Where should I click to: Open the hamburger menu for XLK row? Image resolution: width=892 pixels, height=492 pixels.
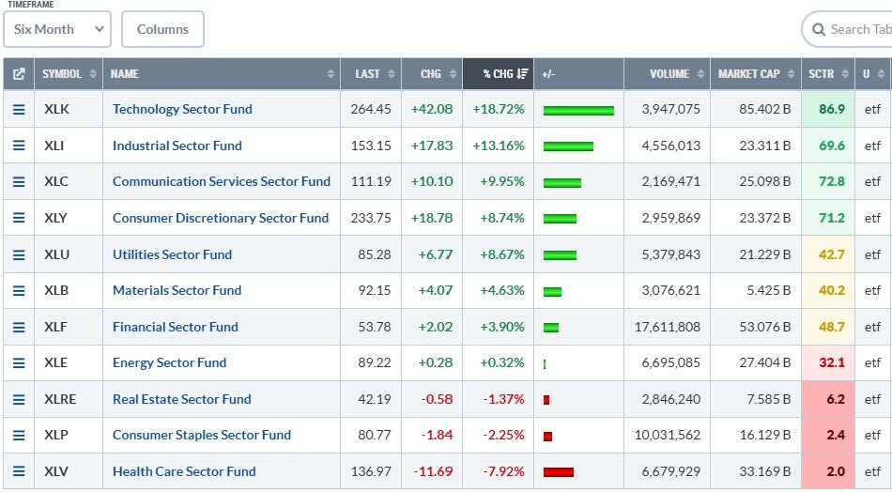pyautogui.click(x=18, y=110)
